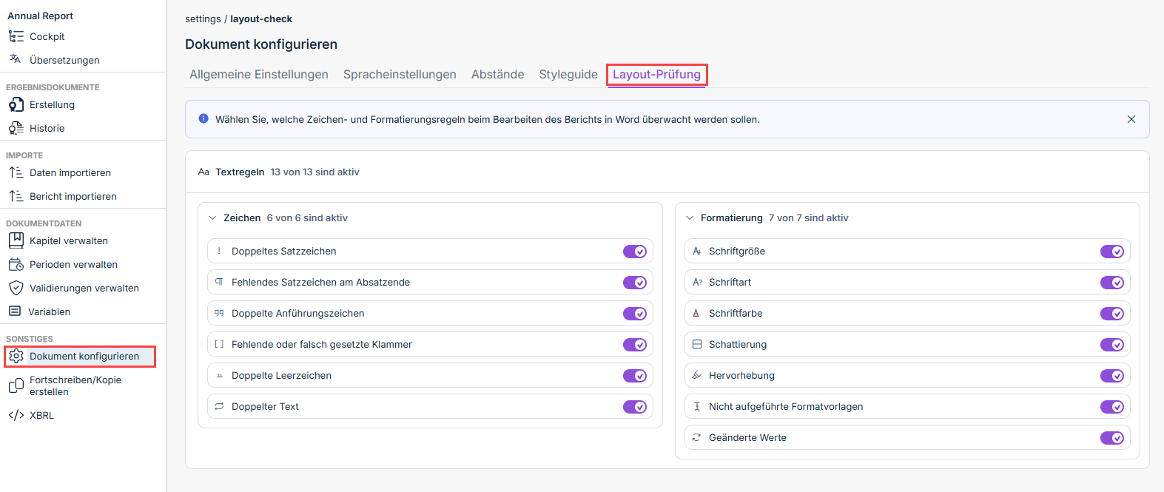Screen dimensions: 1164x492
Task: Select the Styleguide tab
Action: coord(568,74)
